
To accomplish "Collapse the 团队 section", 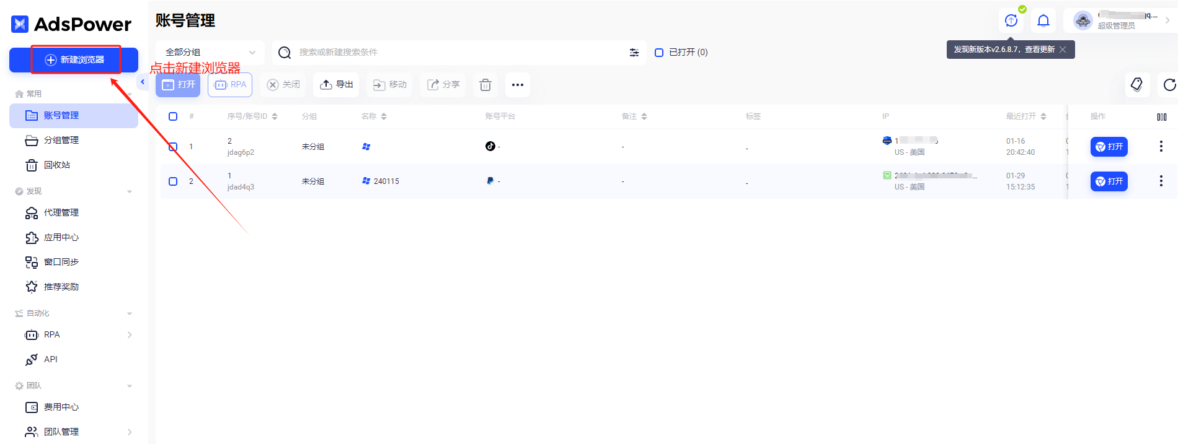I will [x=130, y=386].
